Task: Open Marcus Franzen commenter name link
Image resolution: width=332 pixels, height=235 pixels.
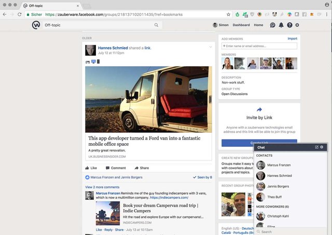Action: (108, 193)
